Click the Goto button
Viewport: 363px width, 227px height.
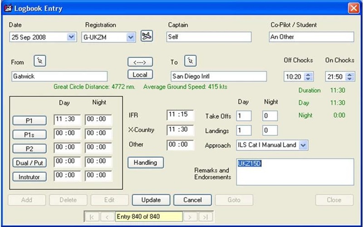pos(234,200)
